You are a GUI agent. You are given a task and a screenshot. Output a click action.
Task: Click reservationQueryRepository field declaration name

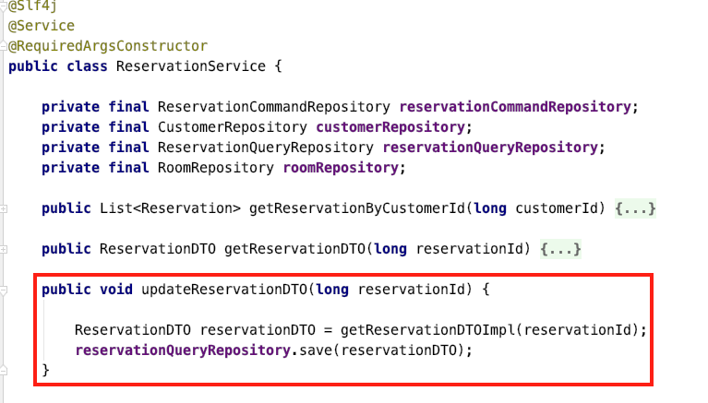pos(490,148)
